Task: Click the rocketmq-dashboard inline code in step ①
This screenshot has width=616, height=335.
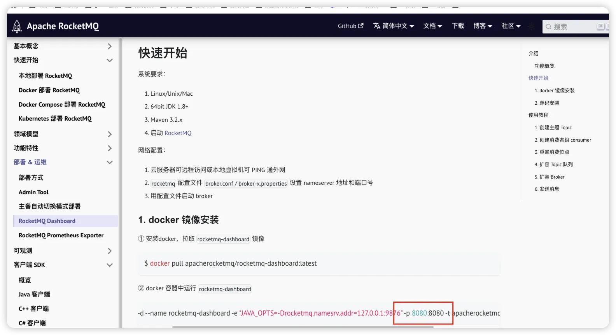Action: (x=223, y=239)
